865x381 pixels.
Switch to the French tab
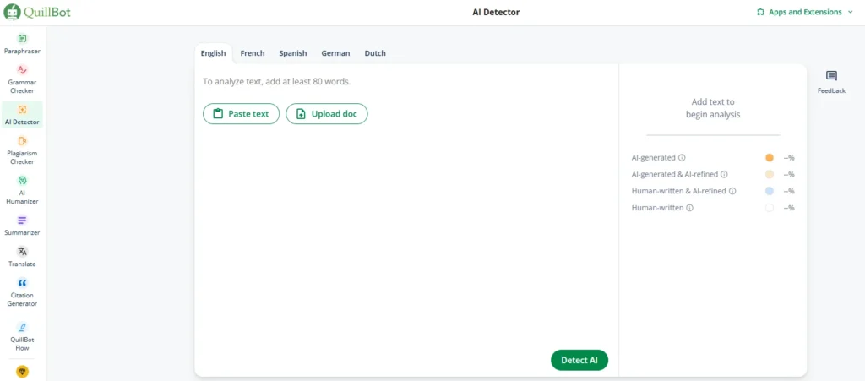coord(253,53)
